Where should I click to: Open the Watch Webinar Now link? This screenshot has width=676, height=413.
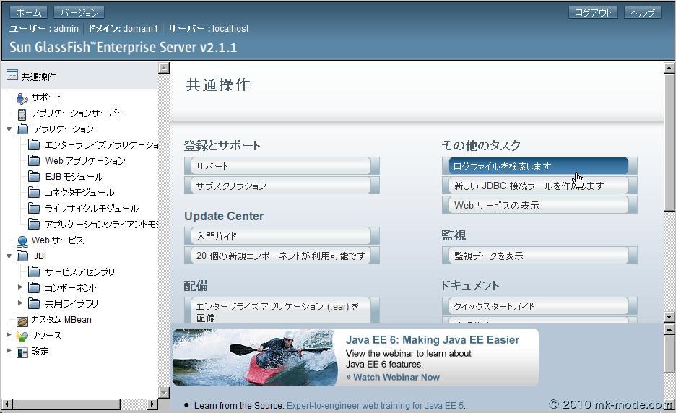pyautogui.click(x=392, y=377)
